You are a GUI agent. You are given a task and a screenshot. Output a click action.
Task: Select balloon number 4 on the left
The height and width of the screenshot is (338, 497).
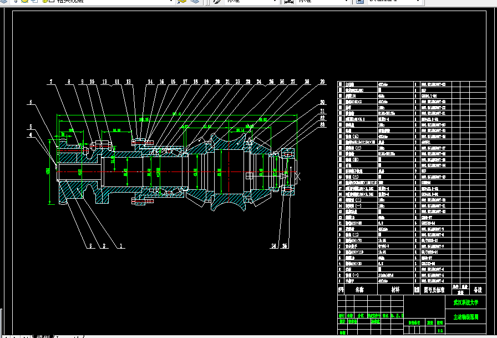pos(31,135)
